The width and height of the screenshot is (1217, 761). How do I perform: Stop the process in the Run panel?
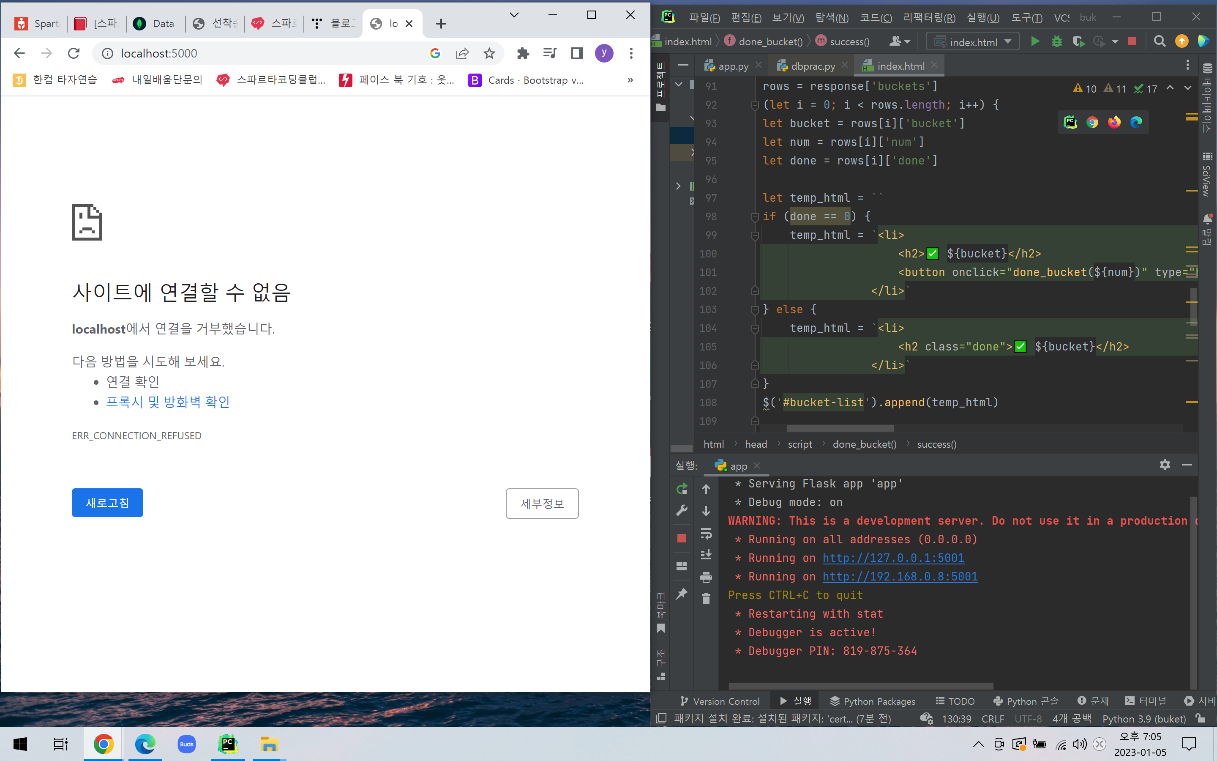coord(682,539)
